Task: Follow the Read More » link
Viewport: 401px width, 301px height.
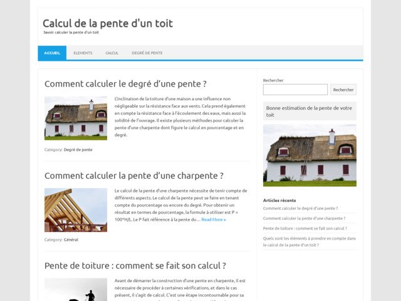Action: click(x=213, y=219)
